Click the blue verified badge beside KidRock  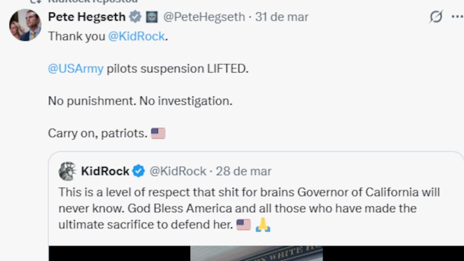tap(139, 171)
